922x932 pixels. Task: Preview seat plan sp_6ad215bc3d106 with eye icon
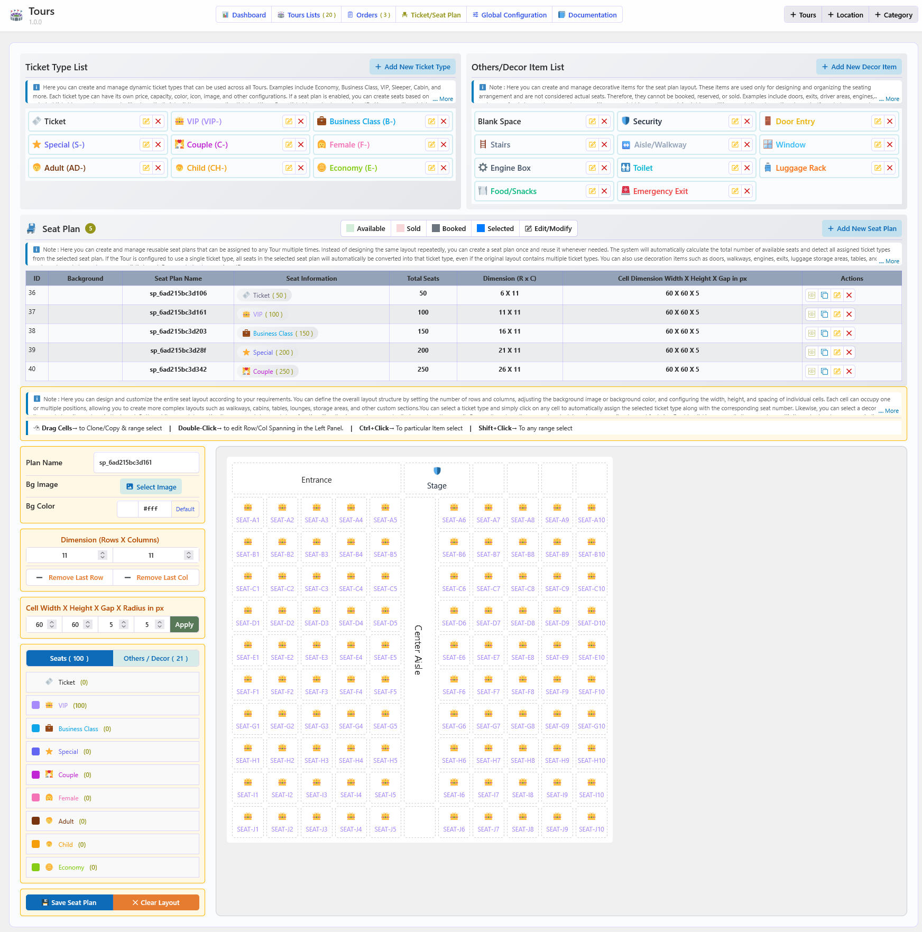tap(812, 296)
